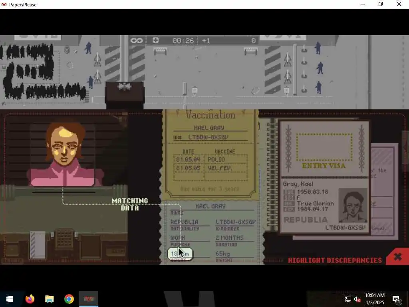Click the +1 counter at the top
Screen dimensions: 409x307
[x=206, y=40]
